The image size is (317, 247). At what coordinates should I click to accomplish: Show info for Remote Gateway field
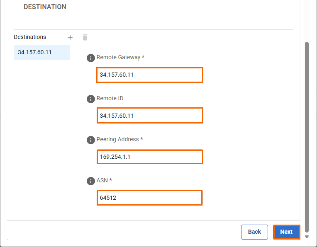pos(91,58)
